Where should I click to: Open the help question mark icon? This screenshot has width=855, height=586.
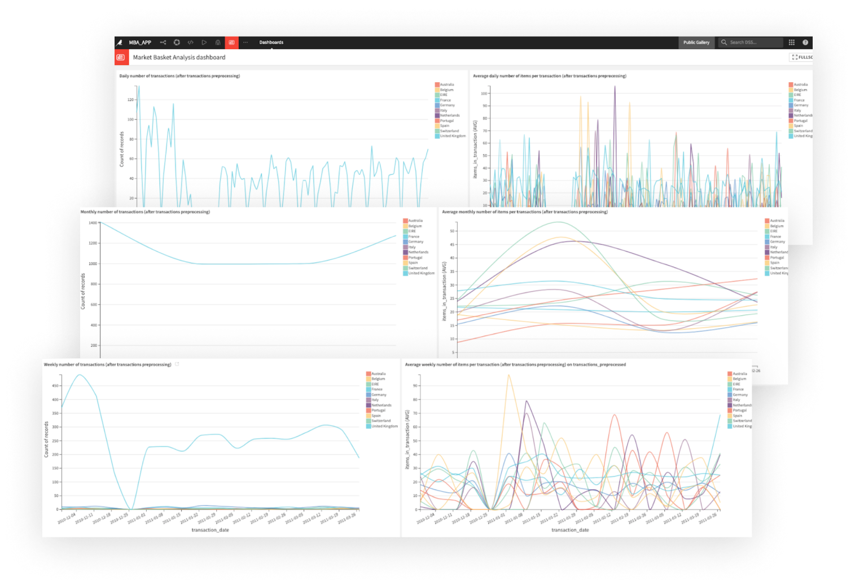(x=805, y=42)
